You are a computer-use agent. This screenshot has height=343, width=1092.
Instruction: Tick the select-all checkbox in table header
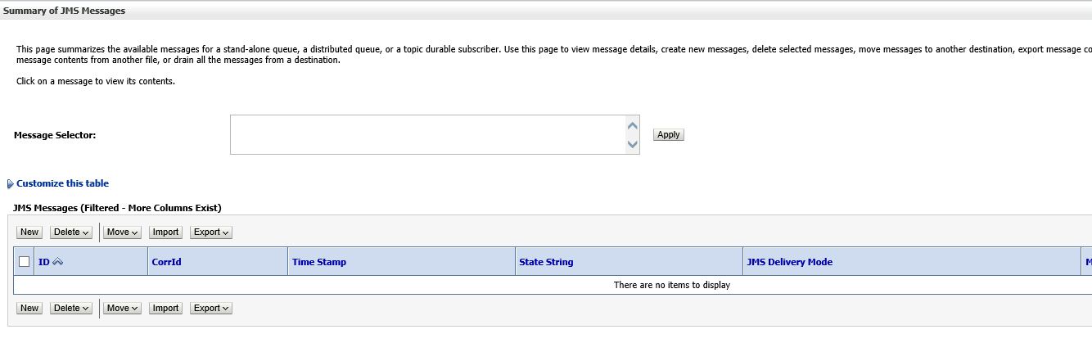pyautogui.click(x=24, y=262)
